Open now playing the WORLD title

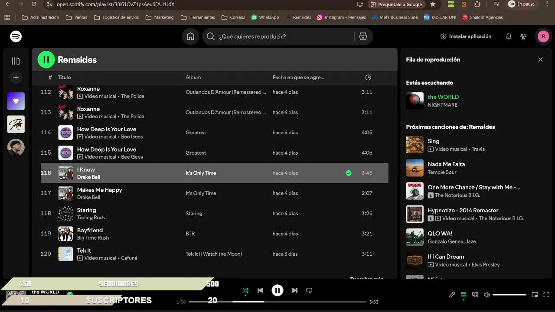tap(443, 97)
